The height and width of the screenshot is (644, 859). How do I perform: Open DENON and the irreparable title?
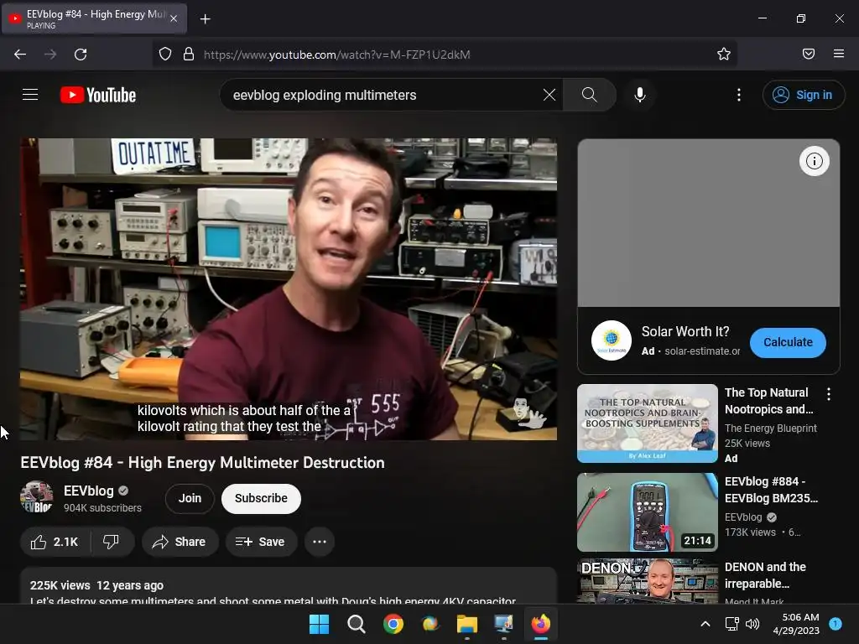[765, 575]
